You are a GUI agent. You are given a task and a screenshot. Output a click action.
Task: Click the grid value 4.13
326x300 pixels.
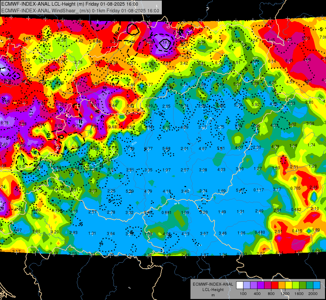pyautogui.click(x=185, y=234)
